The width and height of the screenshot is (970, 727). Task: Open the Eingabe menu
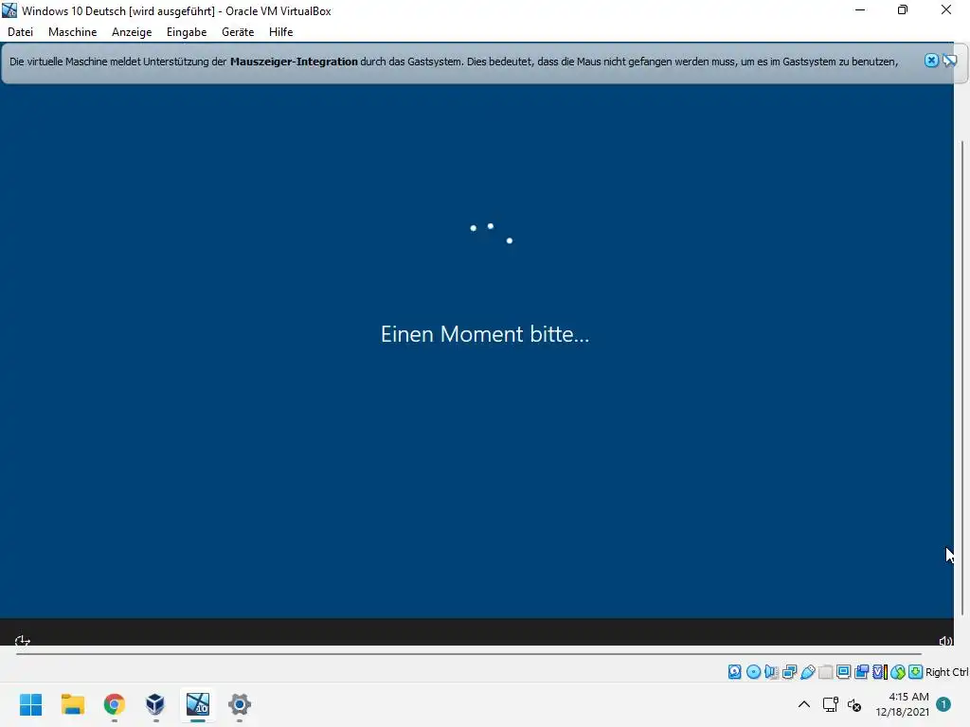187,32
